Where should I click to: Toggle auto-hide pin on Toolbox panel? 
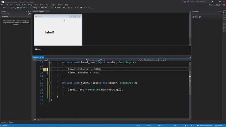click(x=28, y=11)
